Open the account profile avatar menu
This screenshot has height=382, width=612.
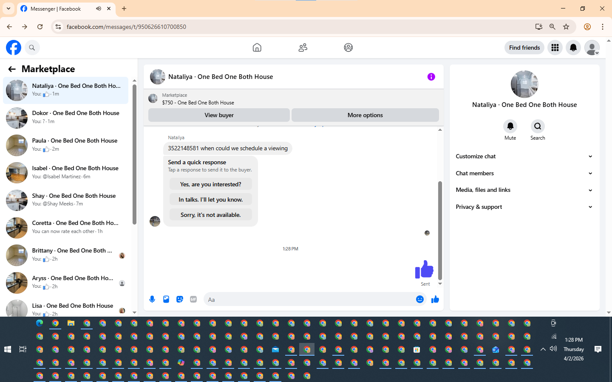pos(592,48)
